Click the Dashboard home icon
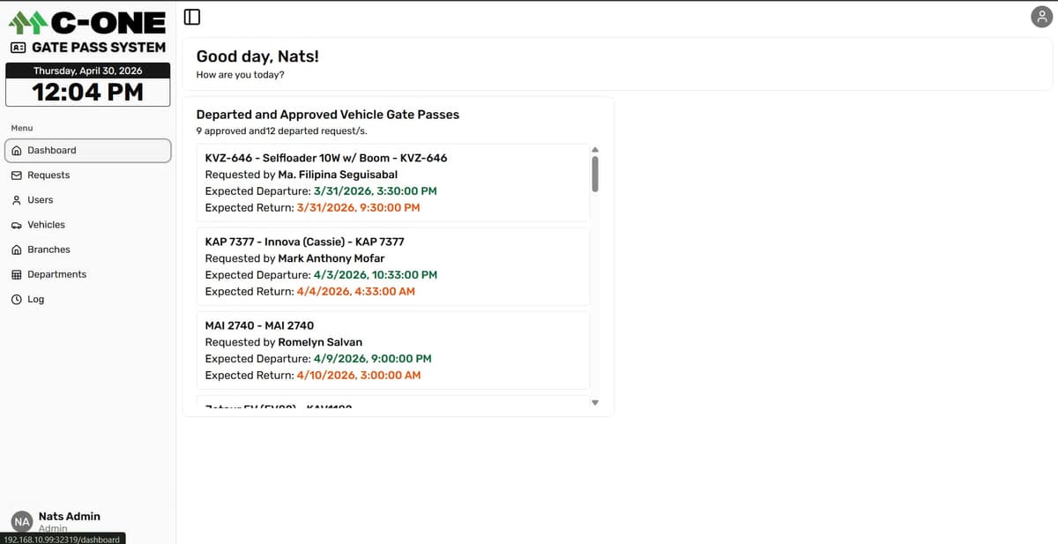Image resolution: width=1058 pixels, height=544 pixels. click(17, 151)
